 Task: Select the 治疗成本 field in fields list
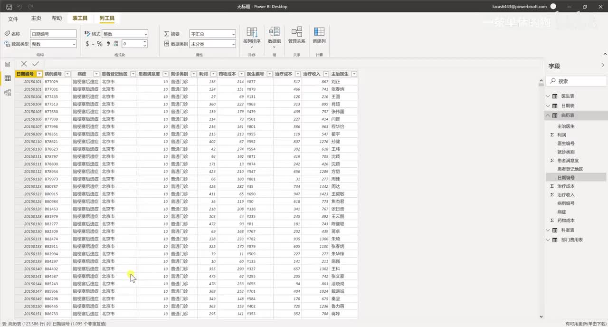pos(566,186)
